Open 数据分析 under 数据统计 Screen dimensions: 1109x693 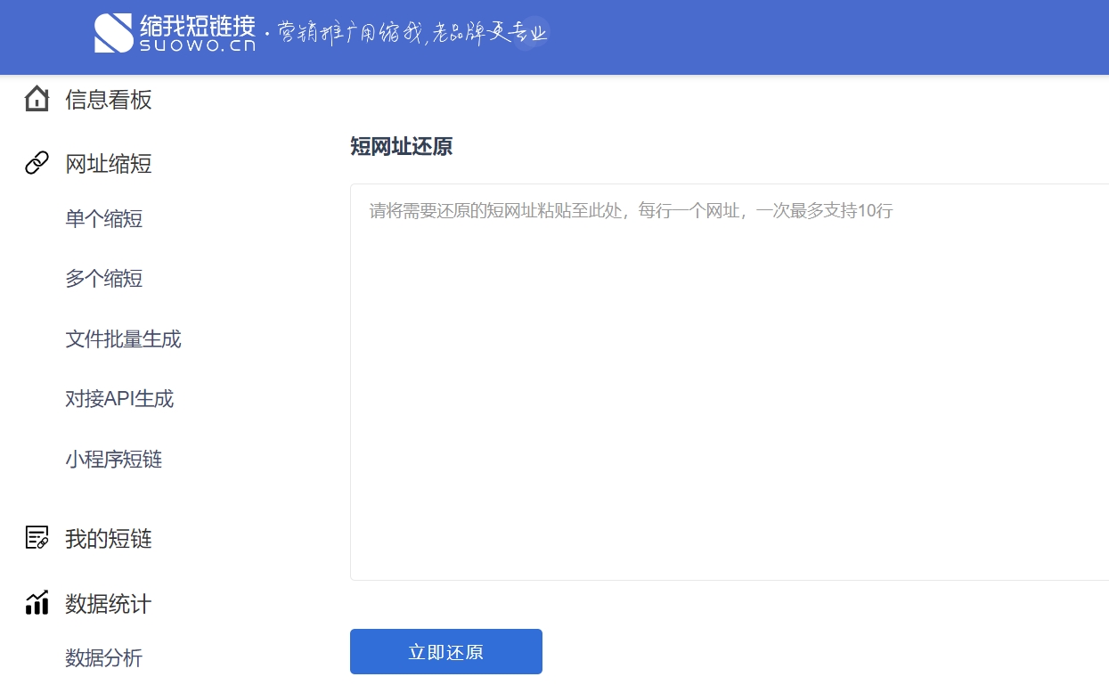[x=103, y=658]
